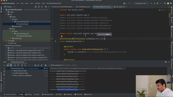Click Export Test Results icon in Run toolbar
This screenshot has height=97, width=173.
click(x=42, y=65)
